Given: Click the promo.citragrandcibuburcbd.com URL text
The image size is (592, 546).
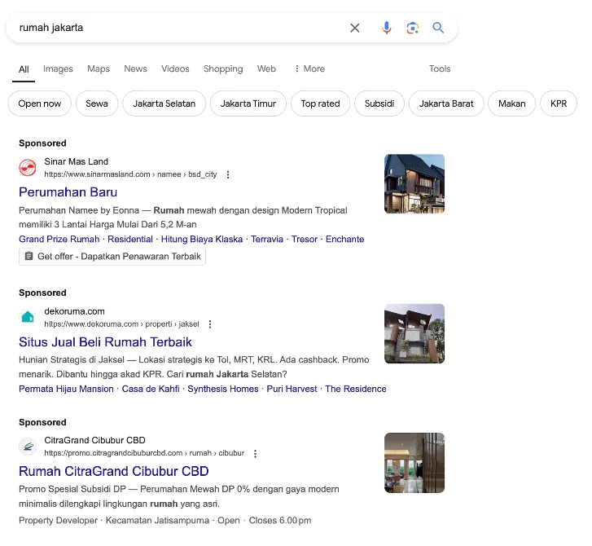Looking at the screenshot, I should coord(144,453).
